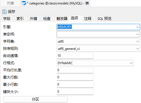Open the SQL 预览 tab
The image size is (141, 103).
click(x=104, y=19)
